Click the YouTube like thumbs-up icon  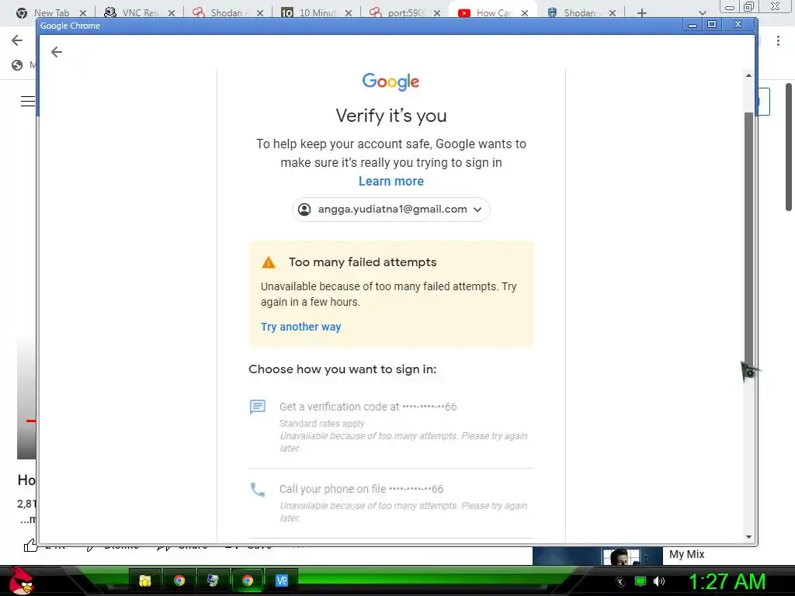click(30, 546)
